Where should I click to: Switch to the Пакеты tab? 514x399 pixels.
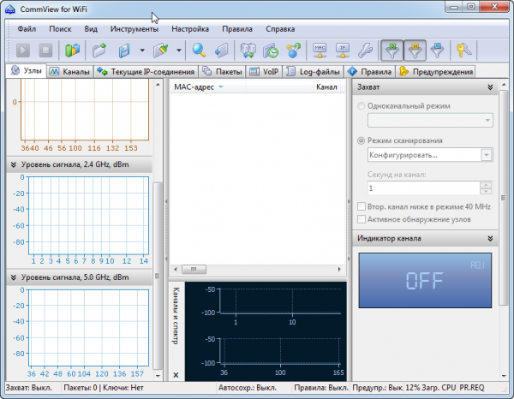pyautogui.click(x=222, y=72)
